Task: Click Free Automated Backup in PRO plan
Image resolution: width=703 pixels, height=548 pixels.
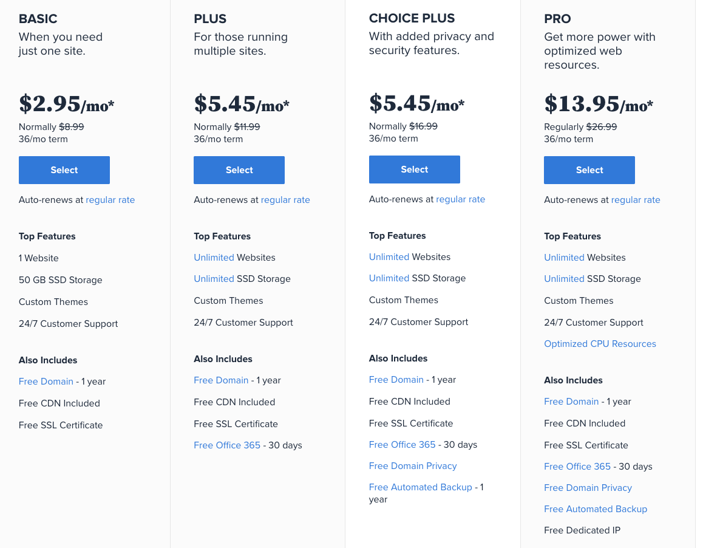Action: [x=596, y=509]
